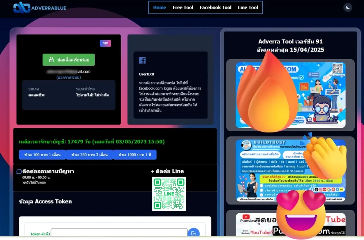Click the VIP badge
The height and width of the screenshot is (240, 364).
(x=105, y=43)
